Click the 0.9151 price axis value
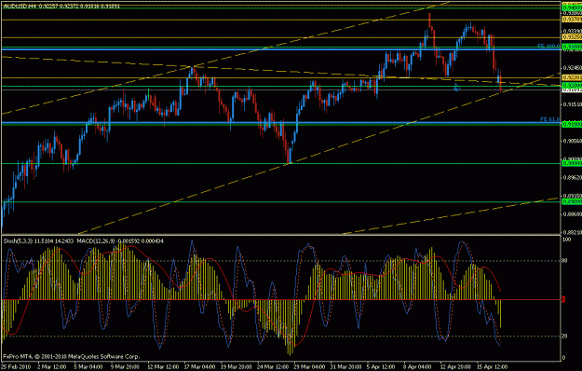The height and width of the screenshot is (371, 582). pos(572,104)
